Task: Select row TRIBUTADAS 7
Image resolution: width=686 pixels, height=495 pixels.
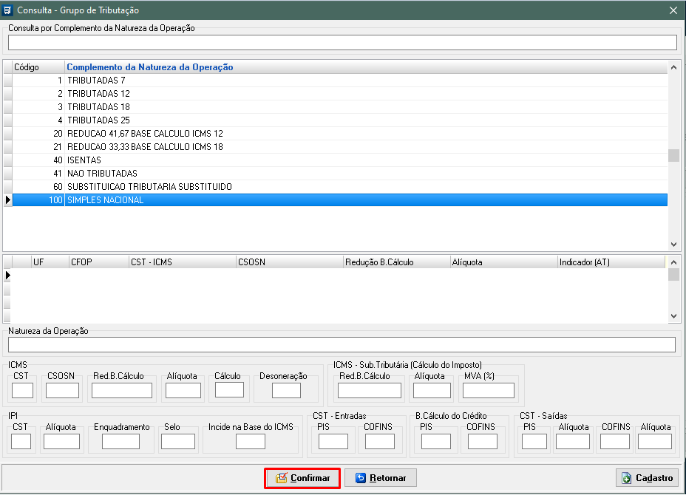Action: [96, 81]
